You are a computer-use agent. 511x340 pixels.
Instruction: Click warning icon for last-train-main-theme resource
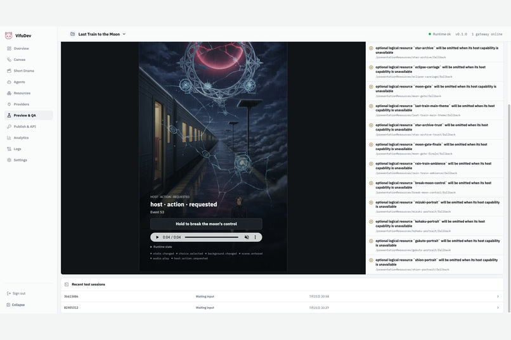click(x=371, y=106)
